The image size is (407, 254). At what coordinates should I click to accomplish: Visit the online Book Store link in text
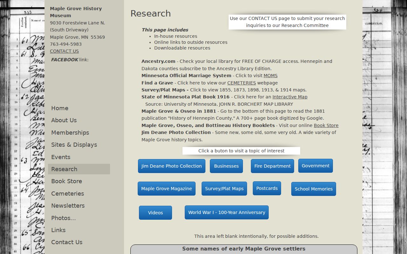(326, 125)
